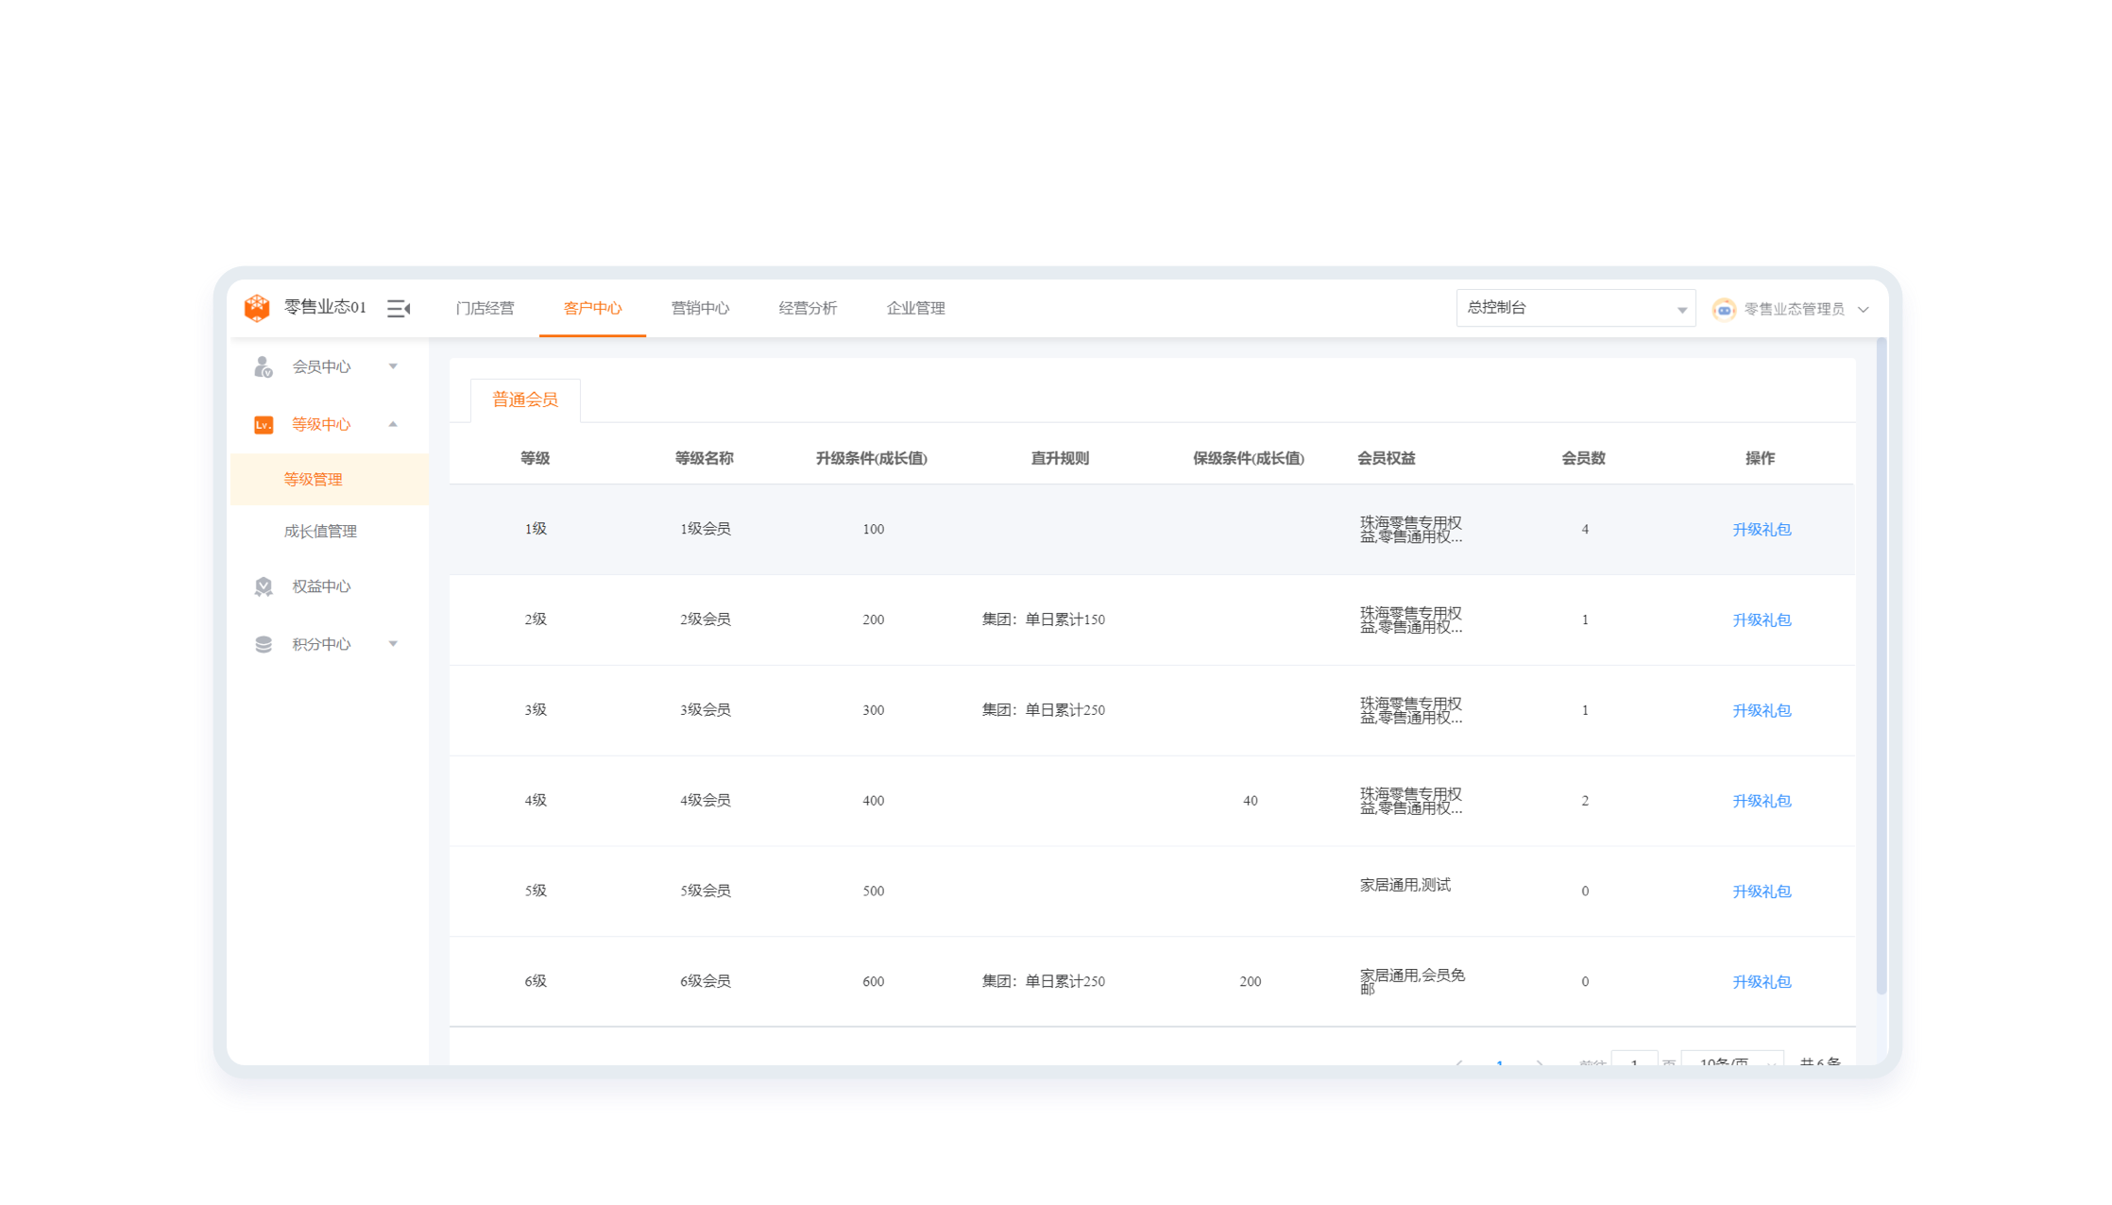Click the 会员权益 column header
The width and height of the screenshot is (2112, 1205).
(x=1387, y=458)
